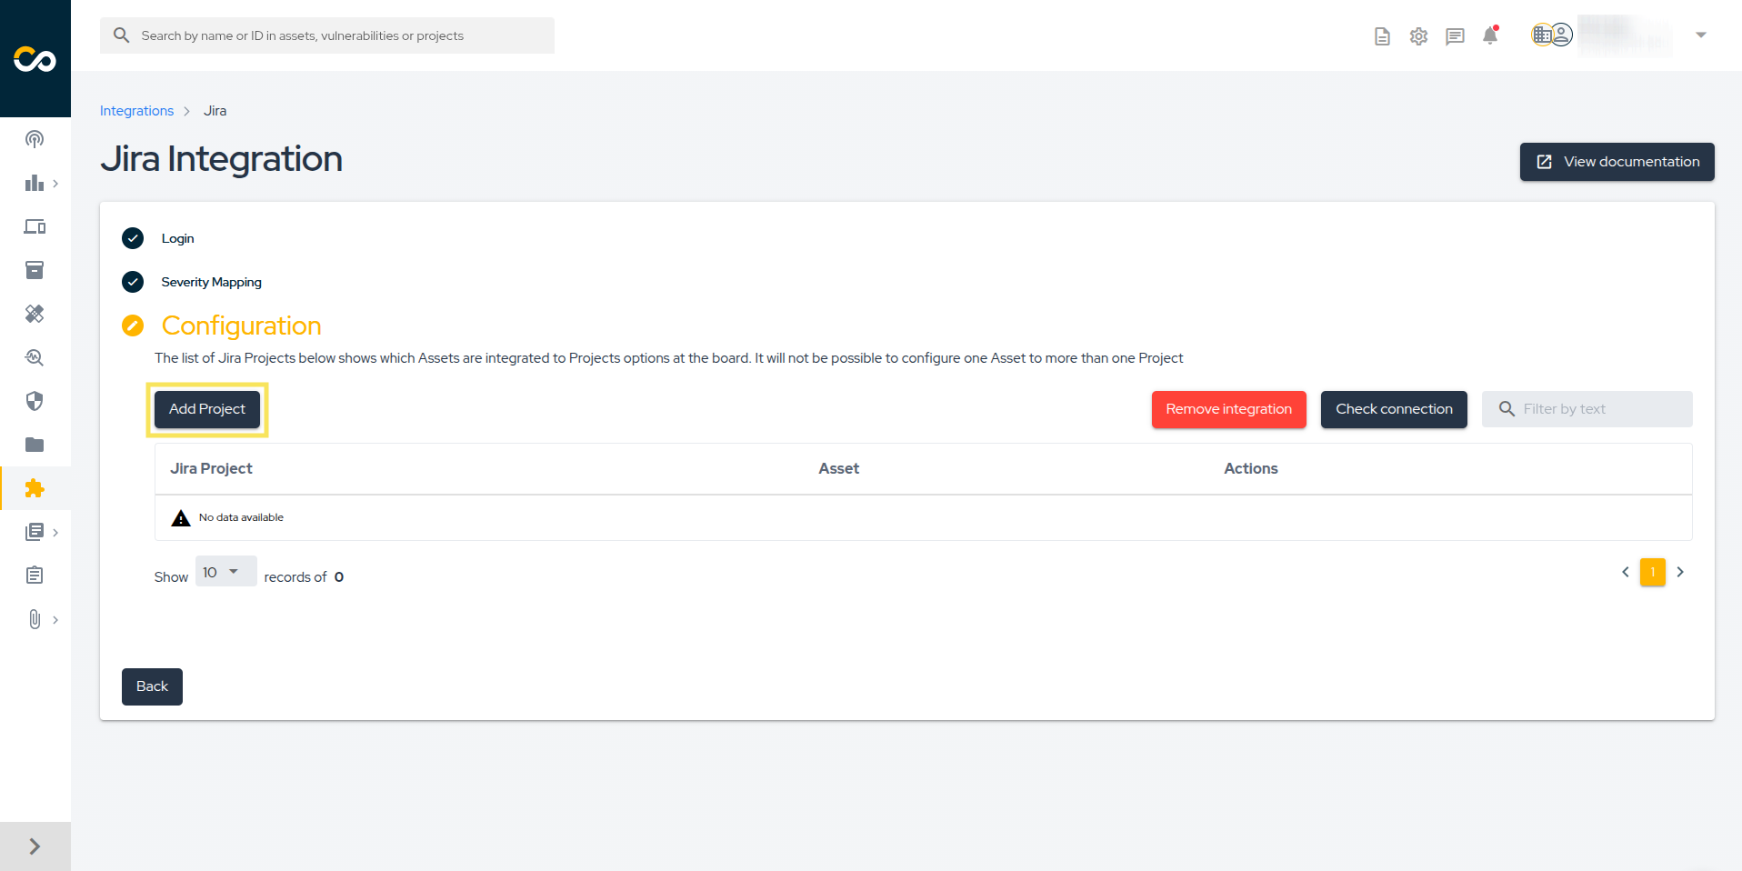
Task: Click the chat messages icon in header
Action: click(x=1455, y=36)
